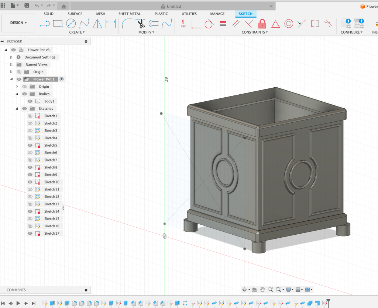Activate the Trim scissors tool
The width and height of the screenshot is (378, 308).
[141, 24]
